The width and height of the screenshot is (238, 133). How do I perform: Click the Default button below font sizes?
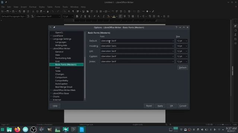pos(183,68)
